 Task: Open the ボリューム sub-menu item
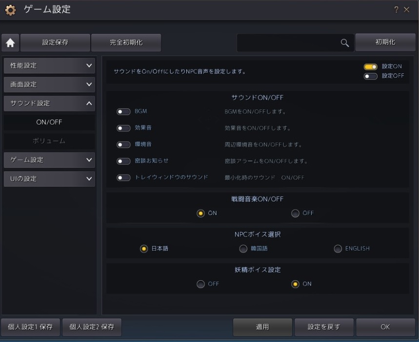49,141
